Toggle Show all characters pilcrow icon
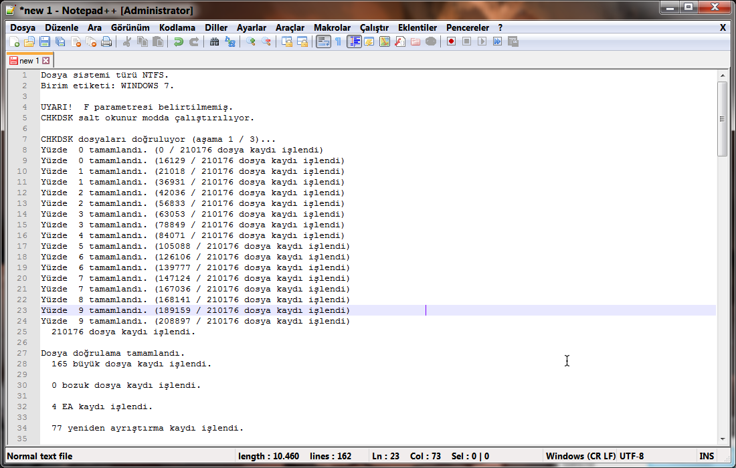736x468 pixels. click(339, 41)
